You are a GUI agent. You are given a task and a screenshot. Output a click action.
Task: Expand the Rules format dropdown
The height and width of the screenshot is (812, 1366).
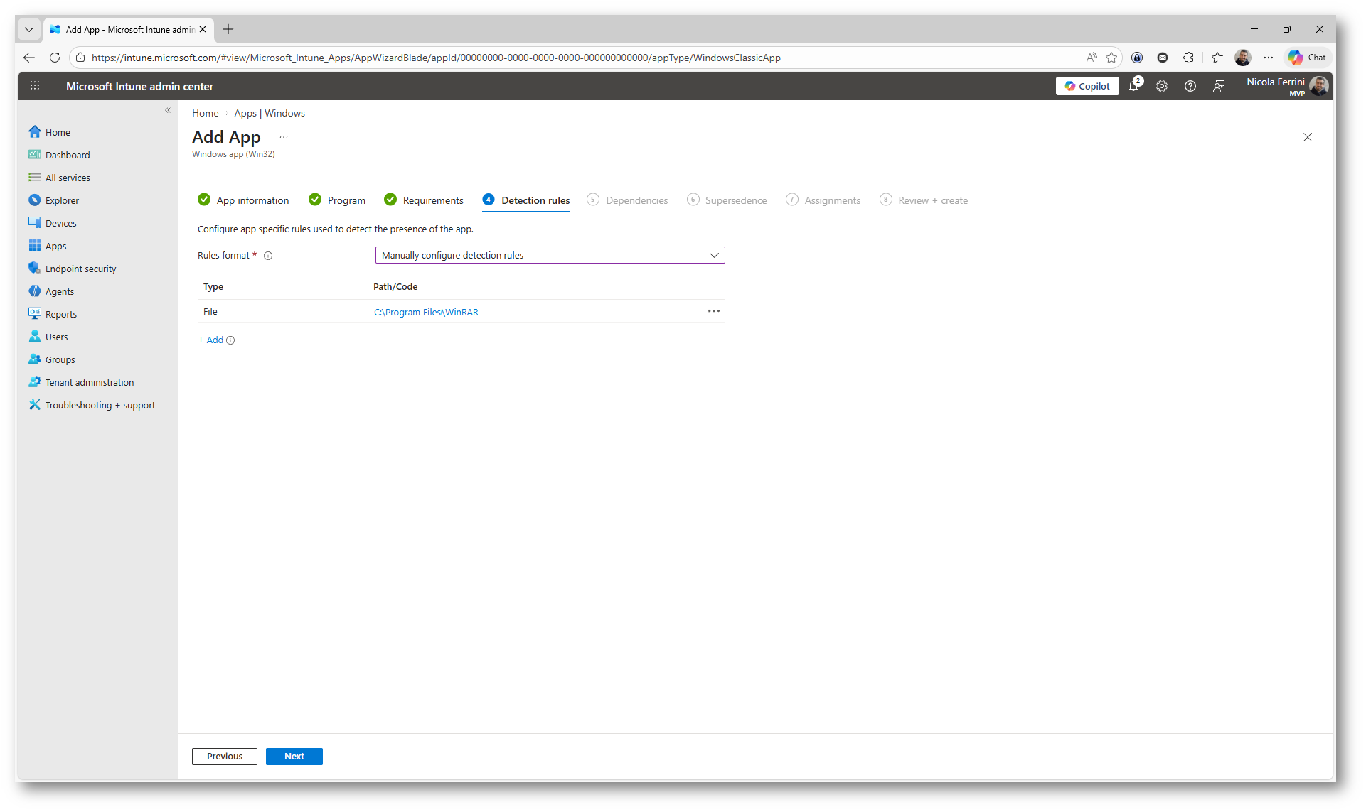click(x=550, y=255)
